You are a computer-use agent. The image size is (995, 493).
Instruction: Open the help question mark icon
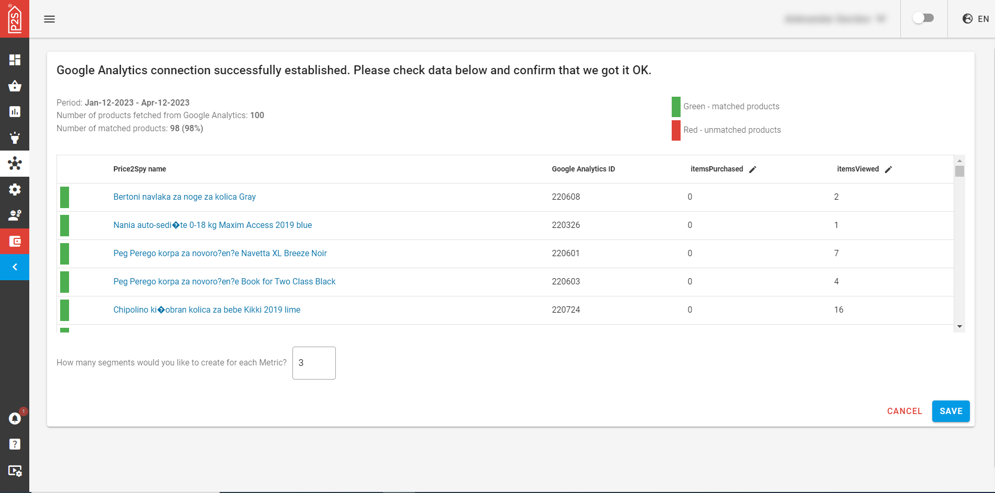coord(15,444)
